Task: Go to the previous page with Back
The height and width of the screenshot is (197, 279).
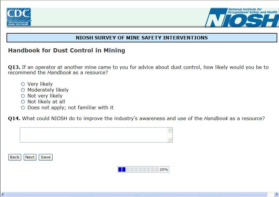Action: coord(14,157)
